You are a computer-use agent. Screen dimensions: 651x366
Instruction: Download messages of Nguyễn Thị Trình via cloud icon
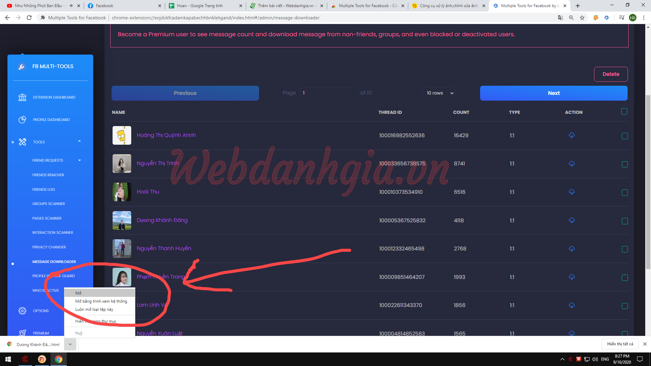pos(572,164)
